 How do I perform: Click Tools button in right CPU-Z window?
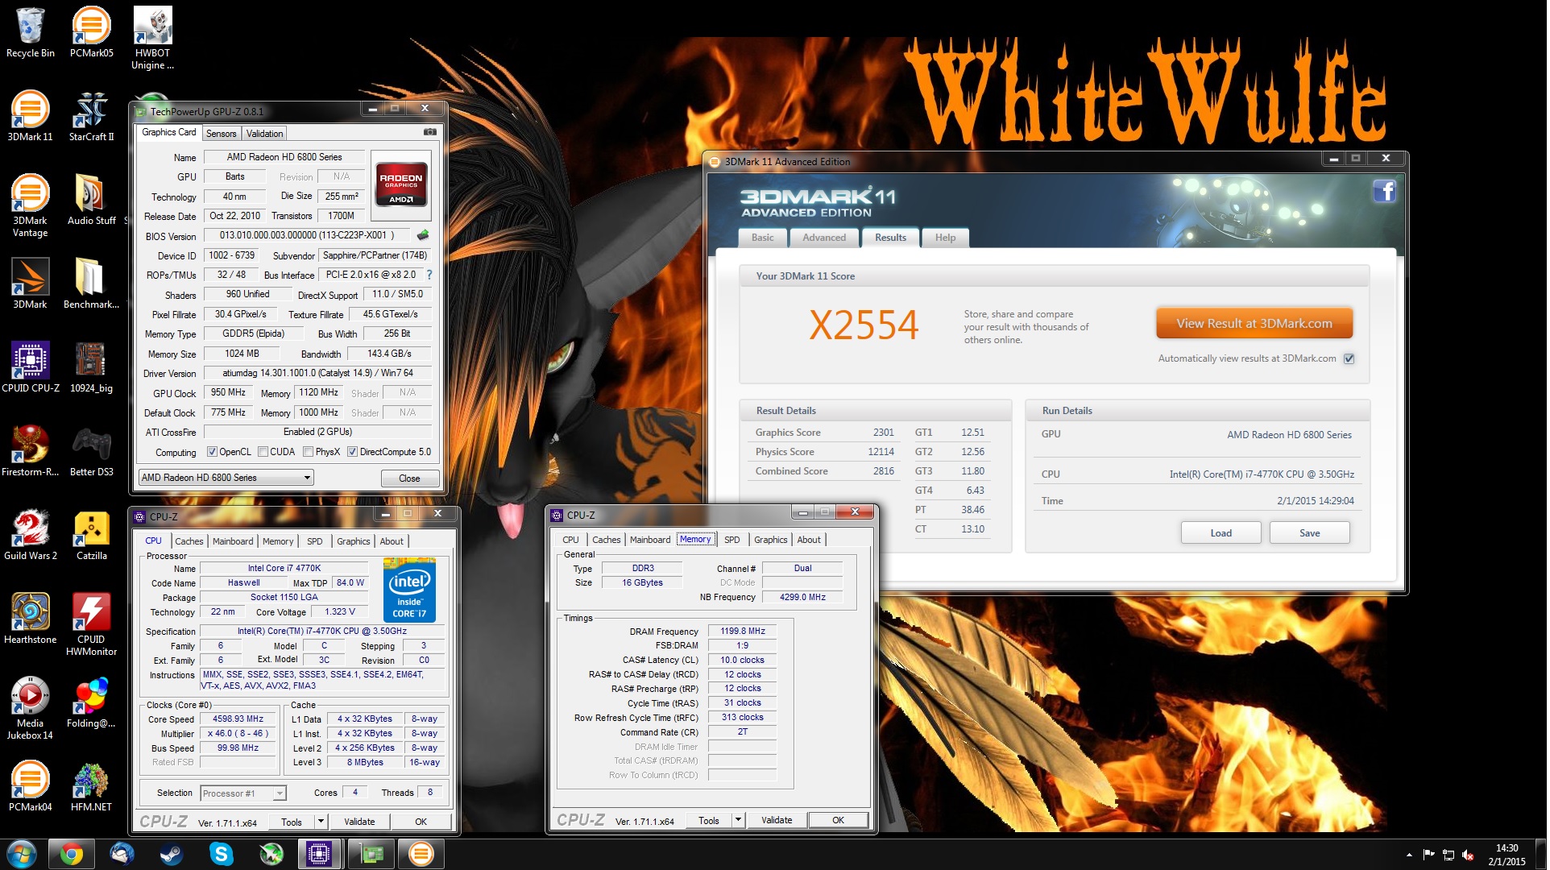[711, 820]
